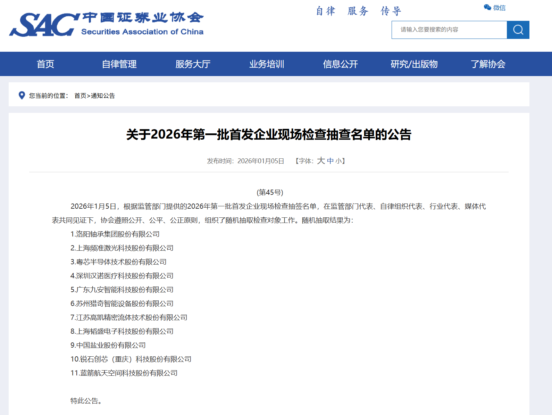Click the 首页 breadcrumb link

[80, 96]
